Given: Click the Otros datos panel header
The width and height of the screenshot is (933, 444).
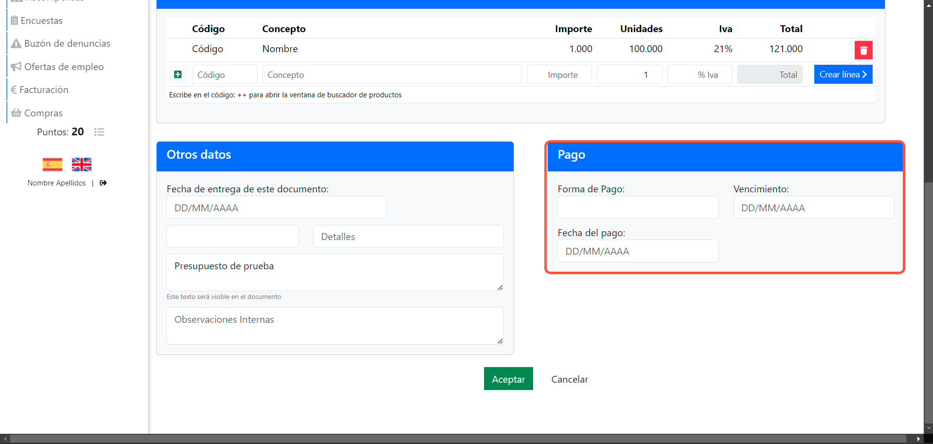Looking at the screenshot, I should click(x=335, y=156).
